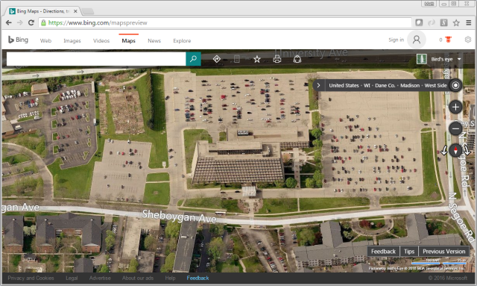Click the S extension icon in browser toolbar
The height and width of the screenshot is (286, 477).
444,22
